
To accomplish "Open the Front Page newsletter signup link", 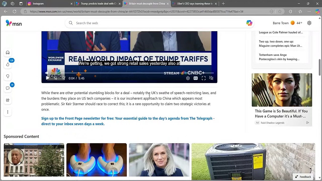I will click(128, 121).
